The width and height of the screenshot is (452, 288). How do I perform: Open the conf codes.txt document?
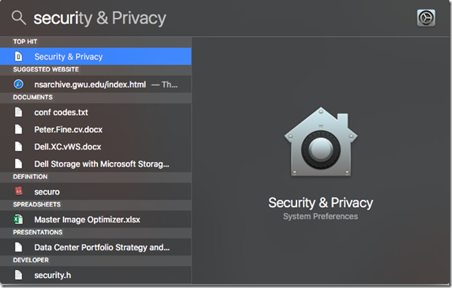[x=96, y=112]
